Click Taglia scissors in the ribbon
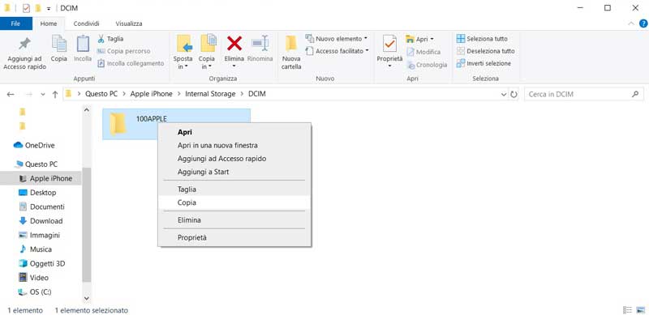 110,39
